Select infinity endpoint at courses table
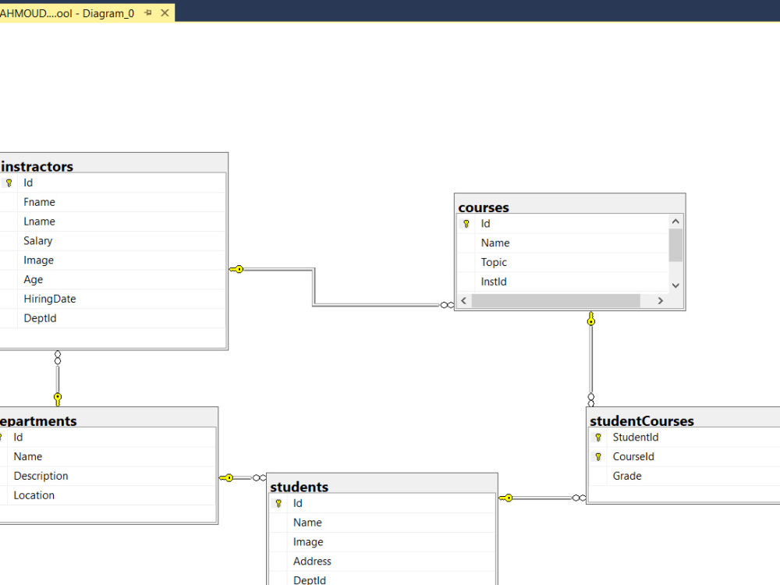Viewport: 780px width, 585px height. [x=447, y=305]
